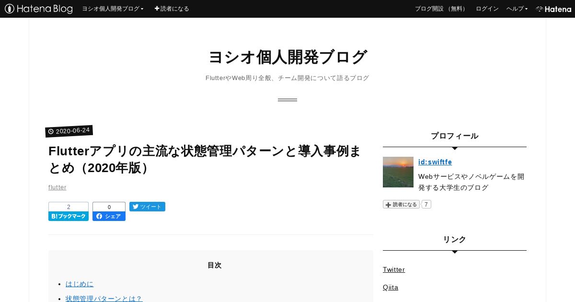This screenshot has width=575, height=302.
Task: Open the Hatena logo at top right
Action: pyautogui.click(x=553, y=9)
